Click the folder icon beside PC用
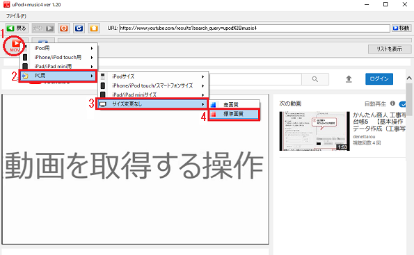This screenshot has width=414, height=255. point(25,76)
